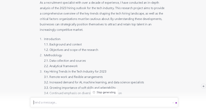Click 'Growing importance of soft skills' line
206x111 pixels.
click(x=80, y=88)
